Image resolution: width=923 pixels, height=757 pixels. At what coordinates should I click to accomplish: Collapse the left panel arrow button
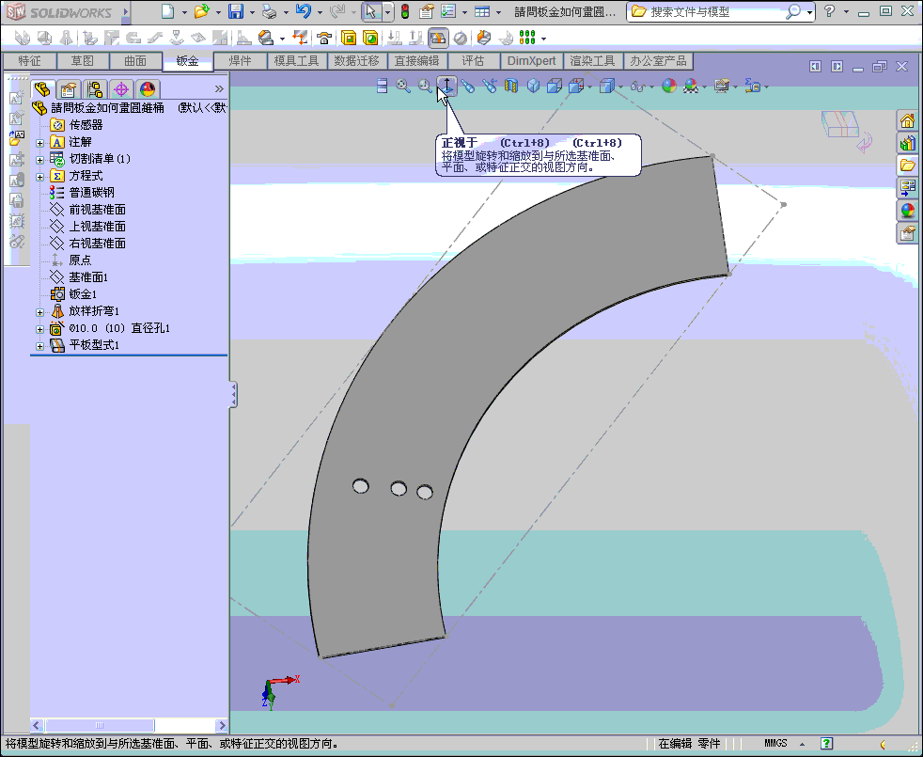(x=815, y=67)
